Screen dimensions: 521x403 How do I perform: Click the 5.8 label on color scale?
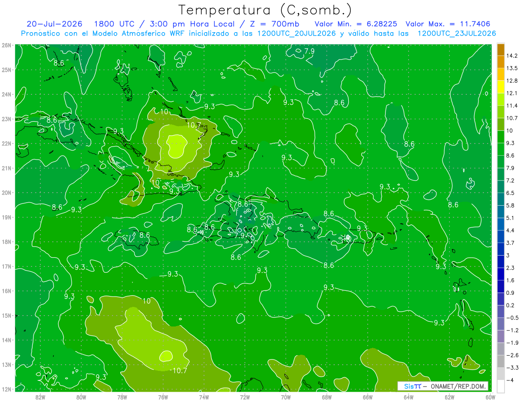(511, 205)
